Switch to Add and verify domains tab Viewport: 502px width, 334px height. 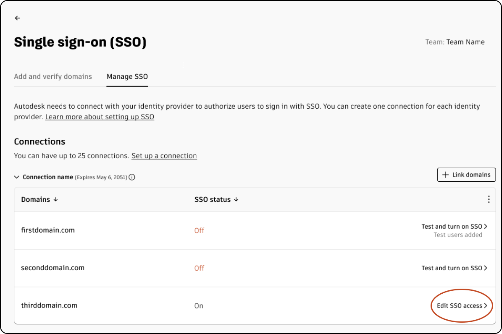[x=53, y=77]
